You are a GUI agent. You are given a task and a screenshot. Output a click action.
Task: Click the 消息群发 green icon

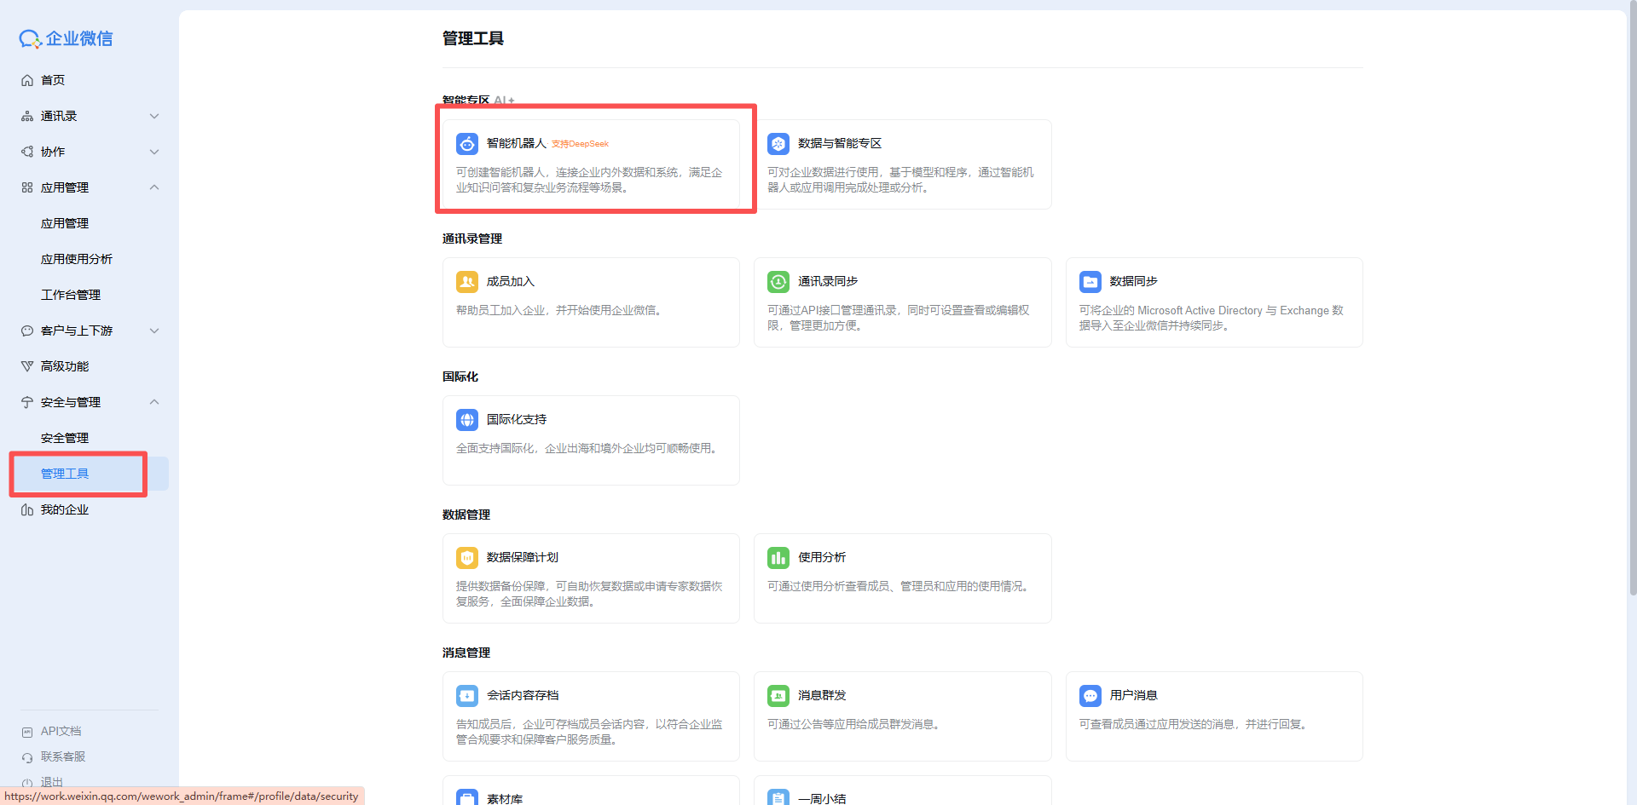coord(778,695)
